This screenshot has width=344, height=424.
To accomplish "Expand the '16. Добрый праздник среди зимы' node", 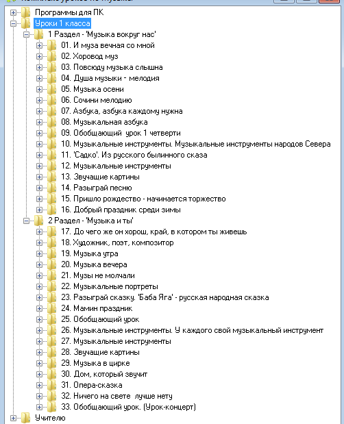I will (39, 210).
